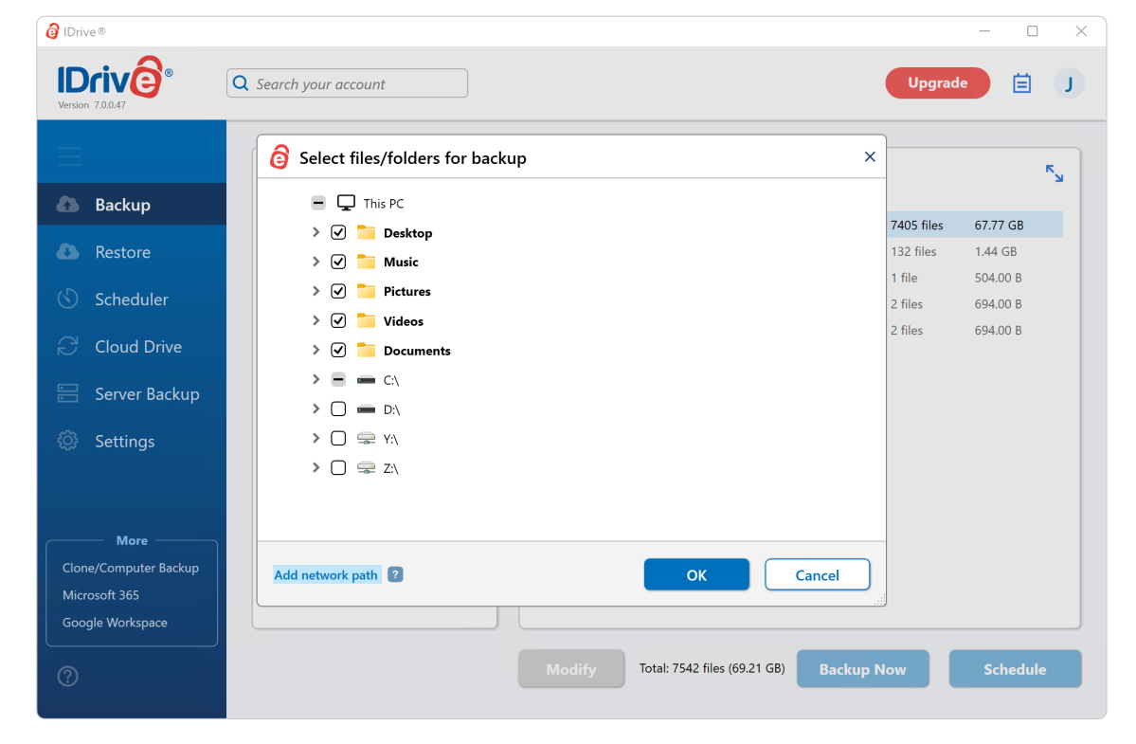Click the Videos folder icon
The image size is (1136, 744).
pos(367,321)
